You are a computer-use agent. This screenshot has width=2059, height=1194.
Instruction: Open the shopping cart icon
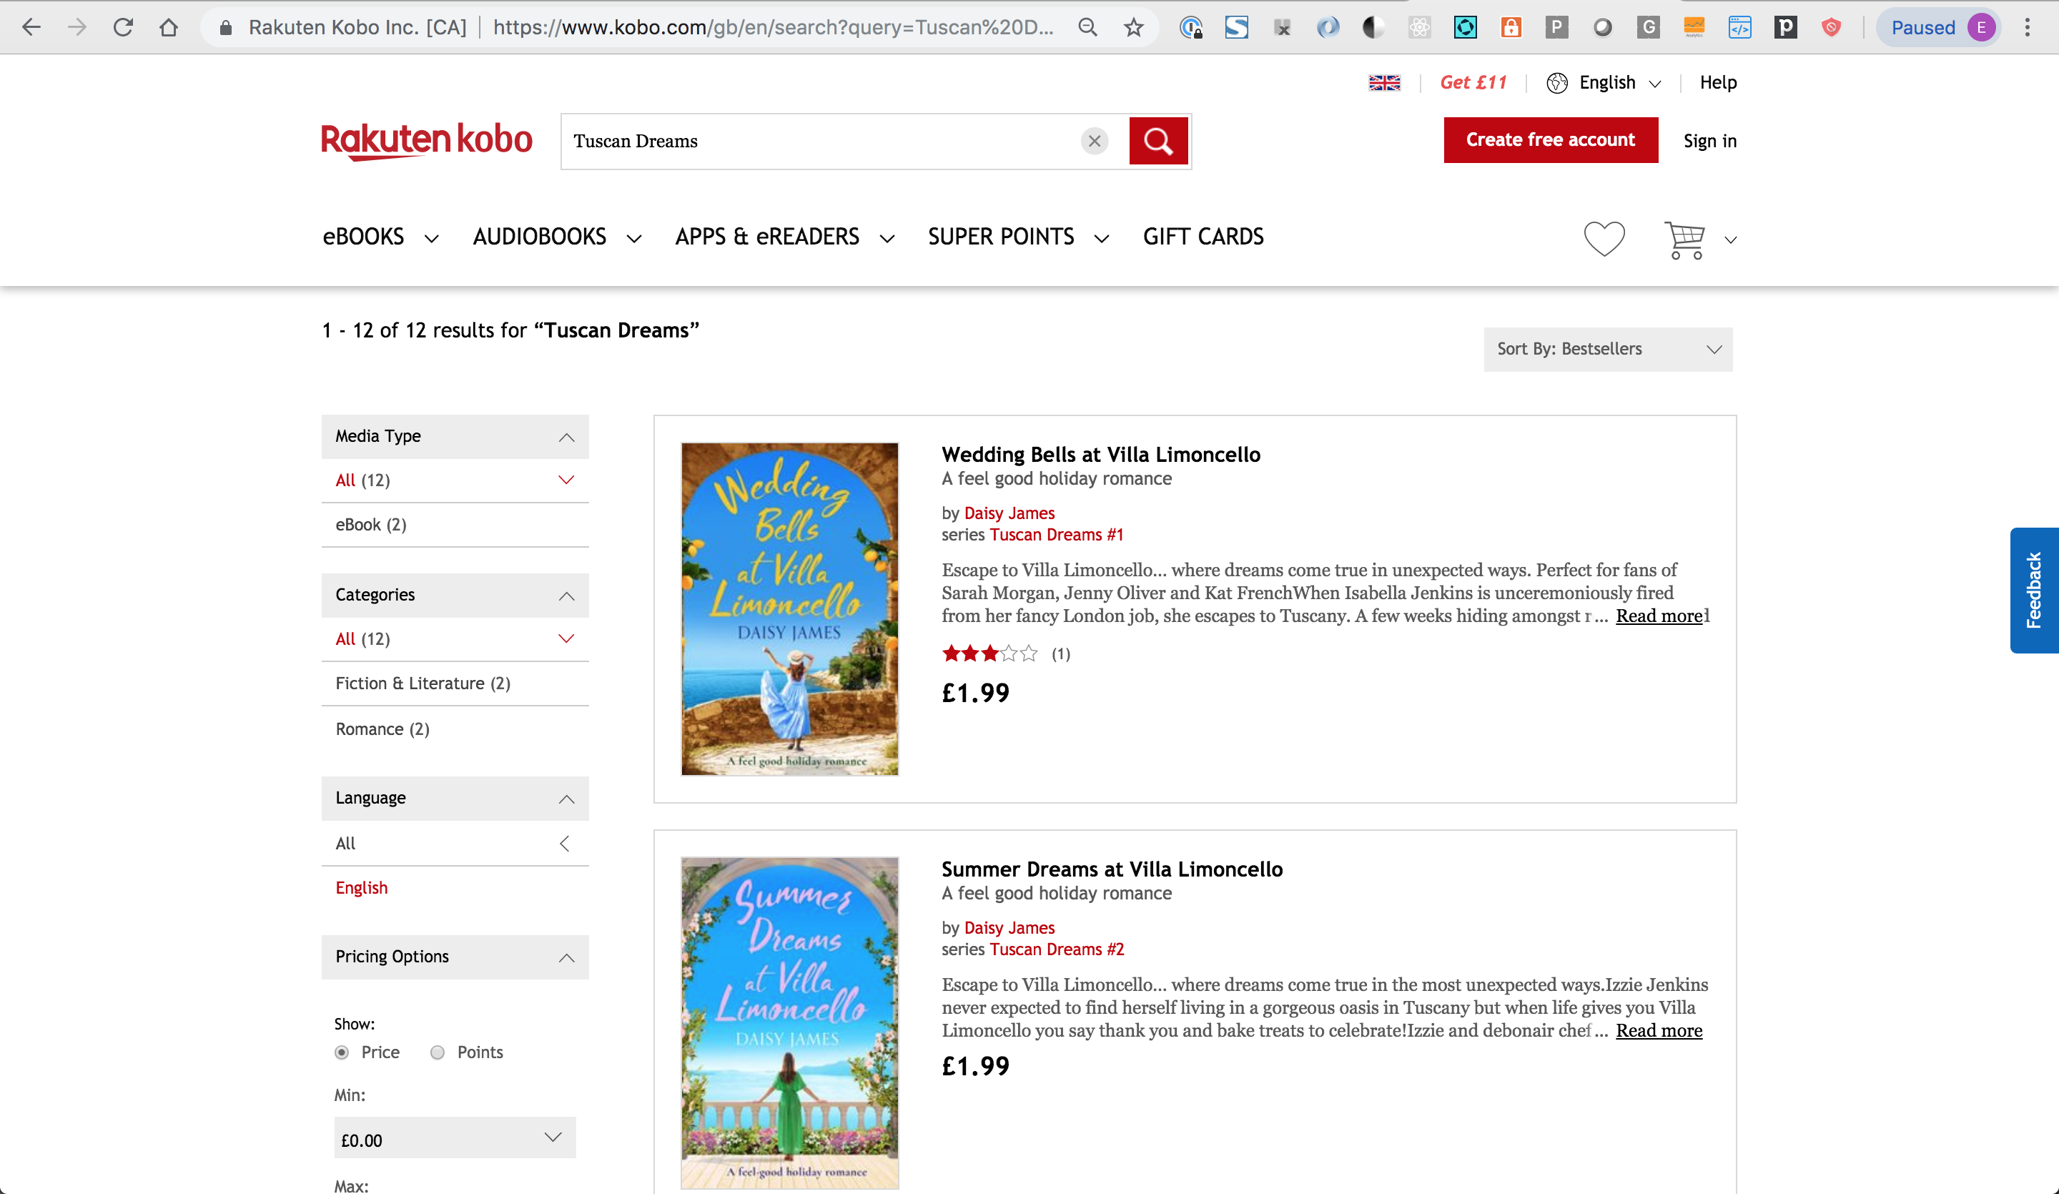point(1685,240)
